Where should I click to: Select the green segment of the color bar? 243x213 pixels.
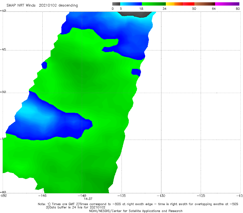click(154, 4)
